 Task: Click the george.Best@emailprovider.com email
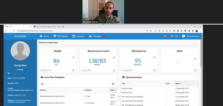tap(20, 90)
